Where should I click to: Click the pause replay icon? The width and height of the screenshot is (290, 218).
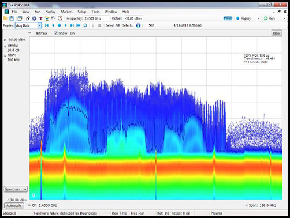click(93, 25)
